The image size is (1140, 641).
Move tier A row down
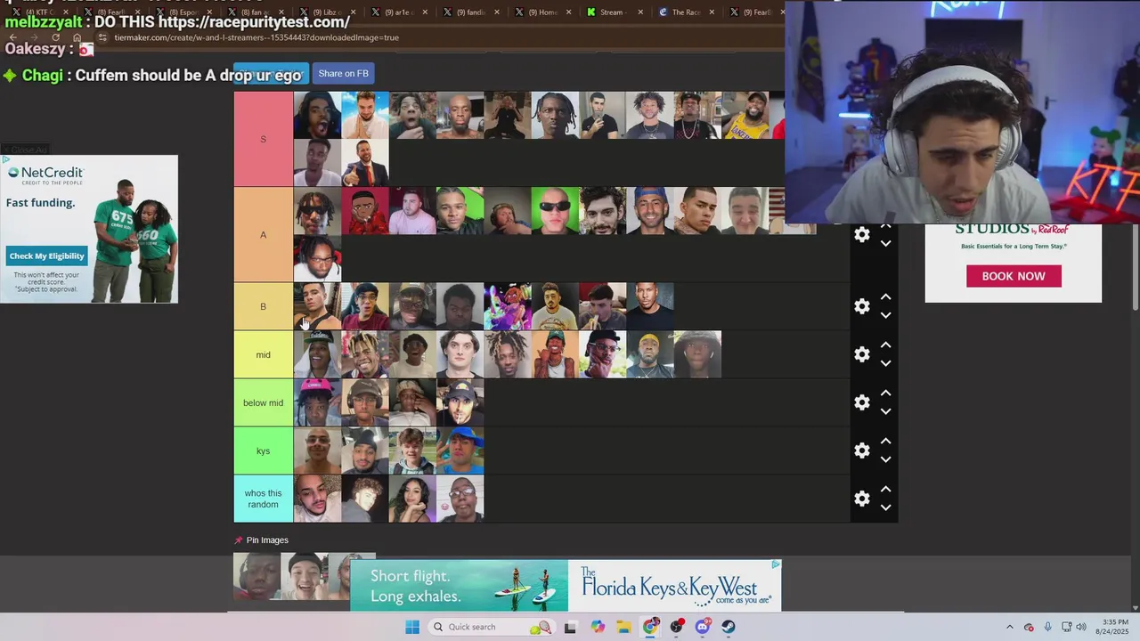[885, 243]
